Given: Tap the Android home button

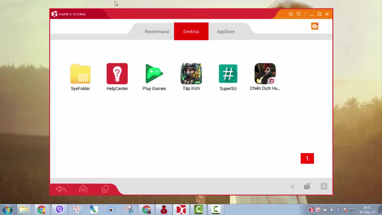Looking at the screenshot, I should point(83,189).
